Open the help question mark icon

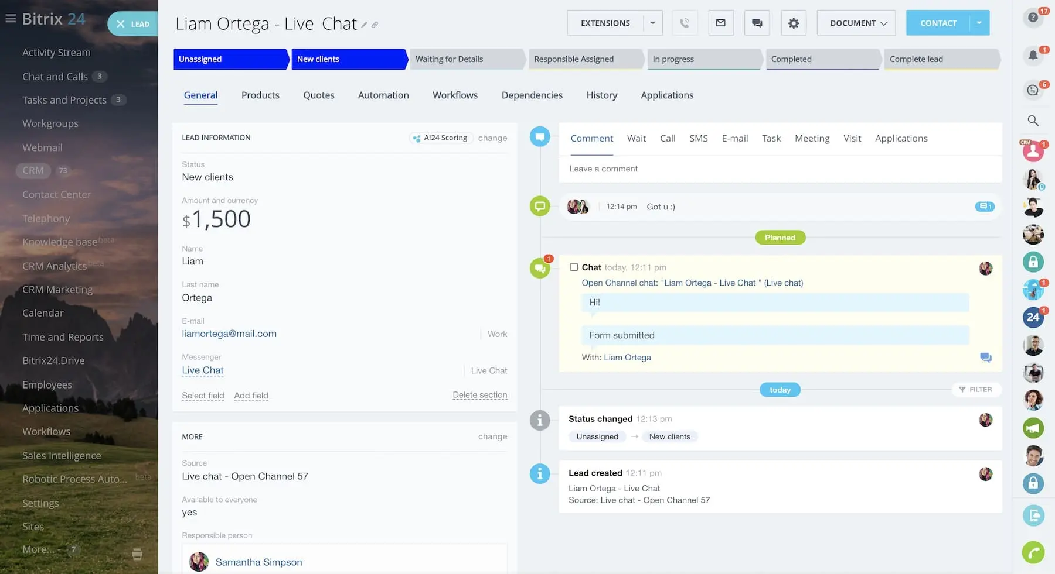tap(1033, 18)
